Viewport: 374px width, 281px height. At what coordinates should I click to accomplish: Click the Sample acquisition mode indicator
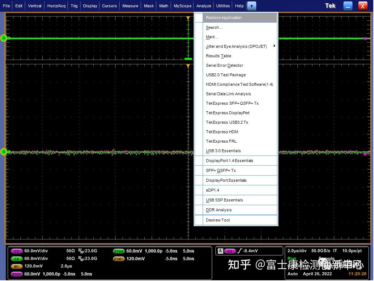(x=326, y=258)
